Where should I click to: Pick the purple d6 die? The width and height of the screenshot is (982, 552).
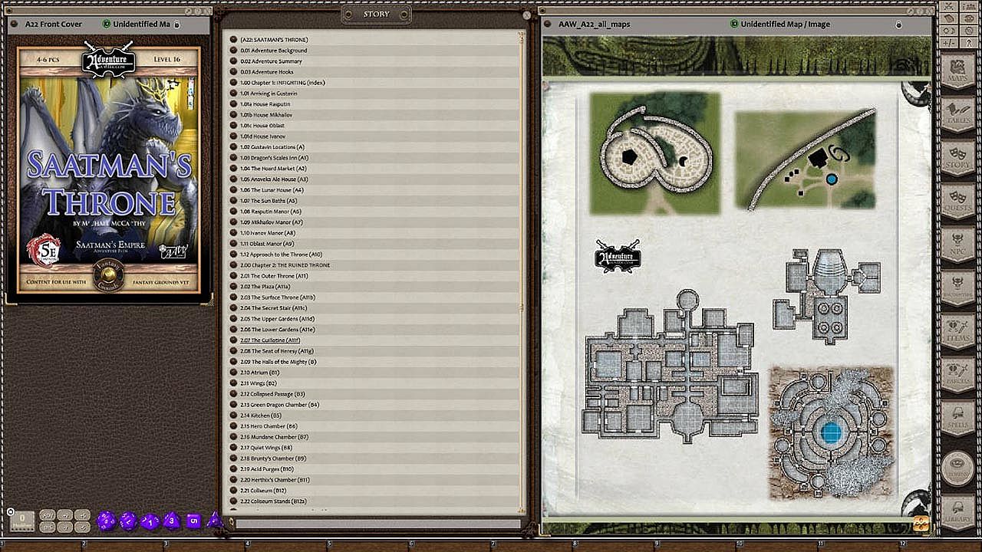coord(193,521)
